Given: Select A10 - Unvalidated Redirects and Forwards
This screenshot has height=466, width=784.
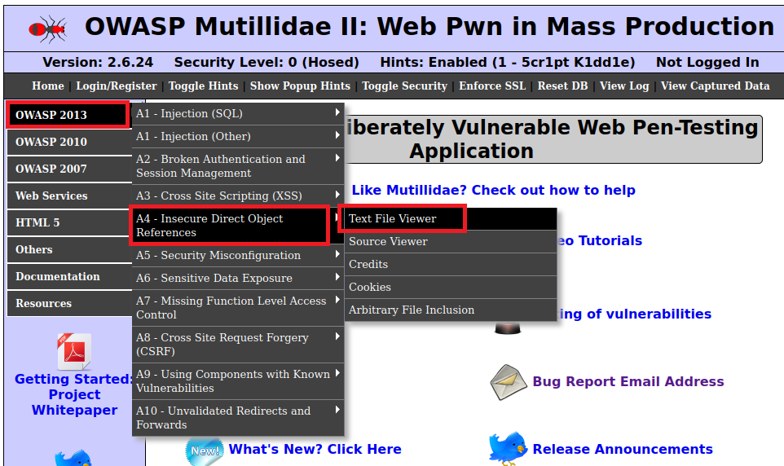Looking at the screenshot, I should 238,418.
